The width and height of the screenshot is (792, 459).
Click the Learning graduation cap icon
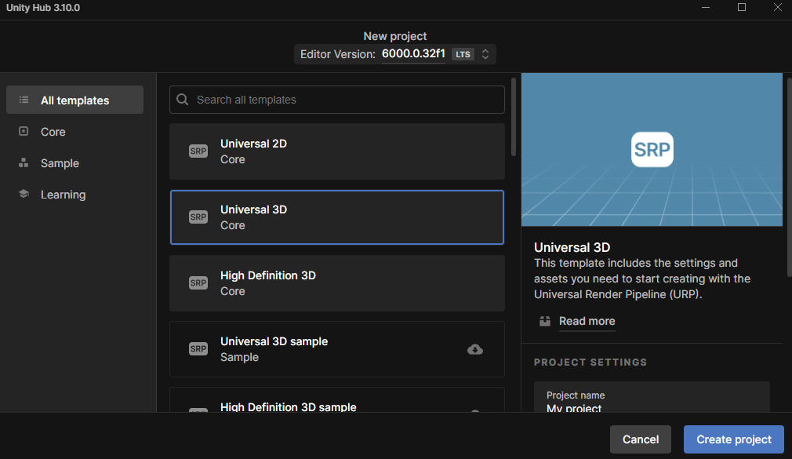coord(24,194)
